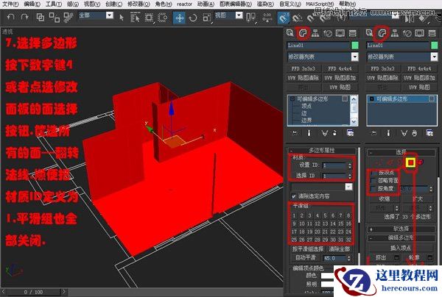Enable the 忽略背面 checkbox

click(x=373, y=180)
